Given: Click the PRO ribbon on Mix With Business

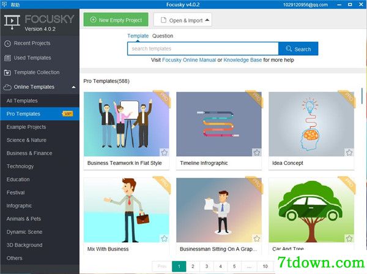Looking at the screenshot, I should (x=163, y=185).
